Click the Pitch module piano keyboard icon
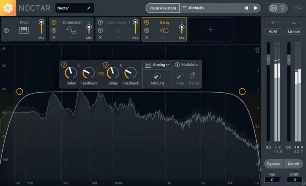Image resolution: width=306 pixels, height=186 pixels. coord(24,30)
